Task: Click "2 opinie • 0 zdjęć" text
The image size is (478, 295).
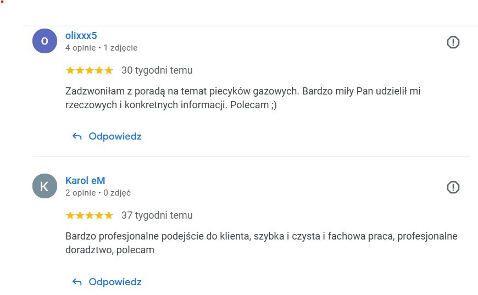Action: coord(98,193)
